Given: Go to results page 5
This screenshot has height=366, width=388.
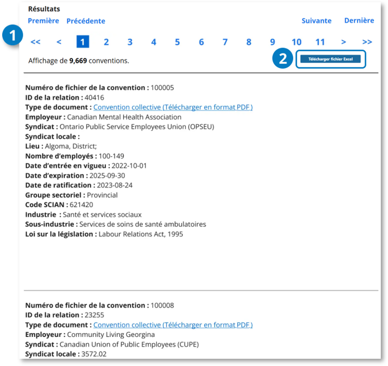Looking at the screenshot, I should point(177,42).
